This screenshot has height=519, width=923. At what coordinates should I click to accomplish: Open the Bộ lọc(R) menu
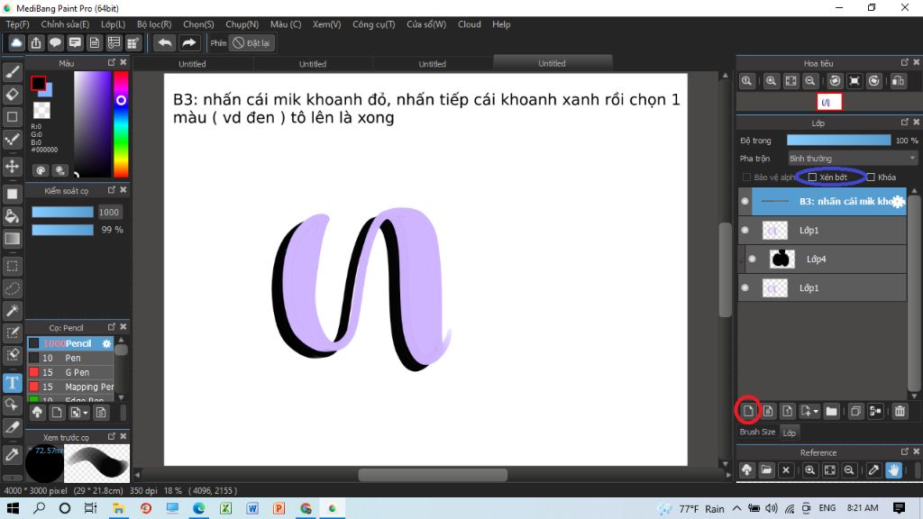154,24
